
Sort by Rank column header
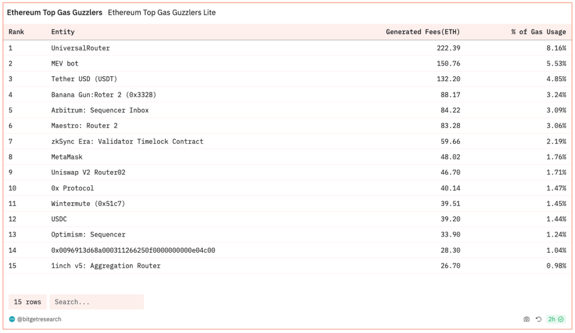point(16,32)
